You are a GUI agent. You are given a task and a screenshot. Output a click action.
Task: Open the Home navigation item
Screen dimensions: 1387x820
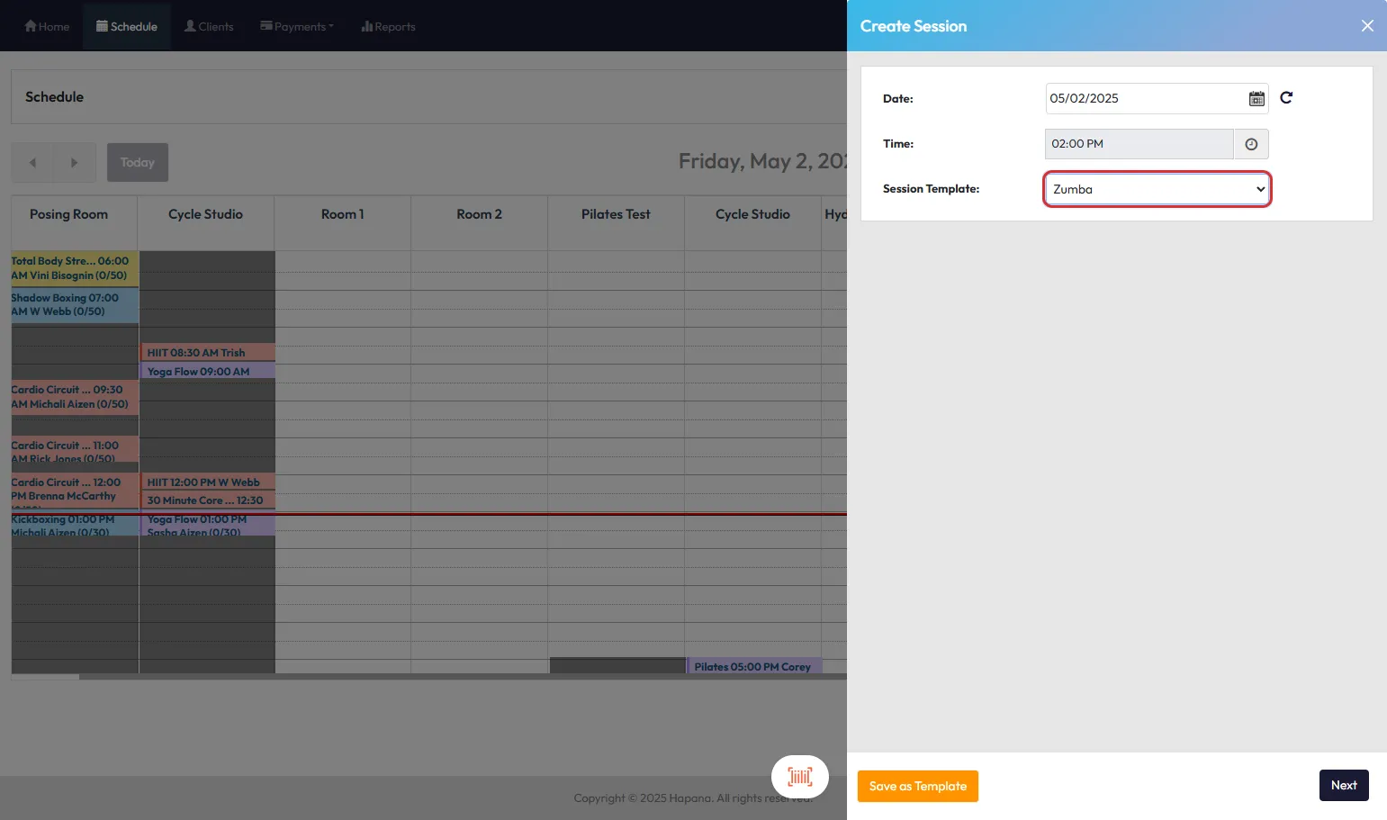click(x=47, y=26)
